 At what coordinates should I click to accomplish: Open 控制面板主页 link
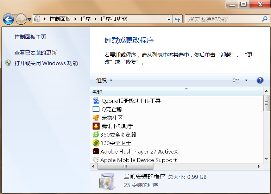(30, 37)
